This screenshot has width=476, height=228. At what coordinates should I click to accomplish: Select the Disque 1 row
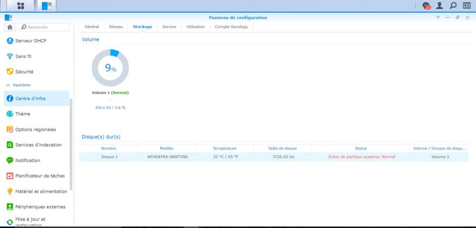pyautogui.click(x=274, y=157)
